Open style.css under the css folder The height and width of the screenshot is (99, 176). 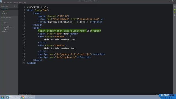5,23
